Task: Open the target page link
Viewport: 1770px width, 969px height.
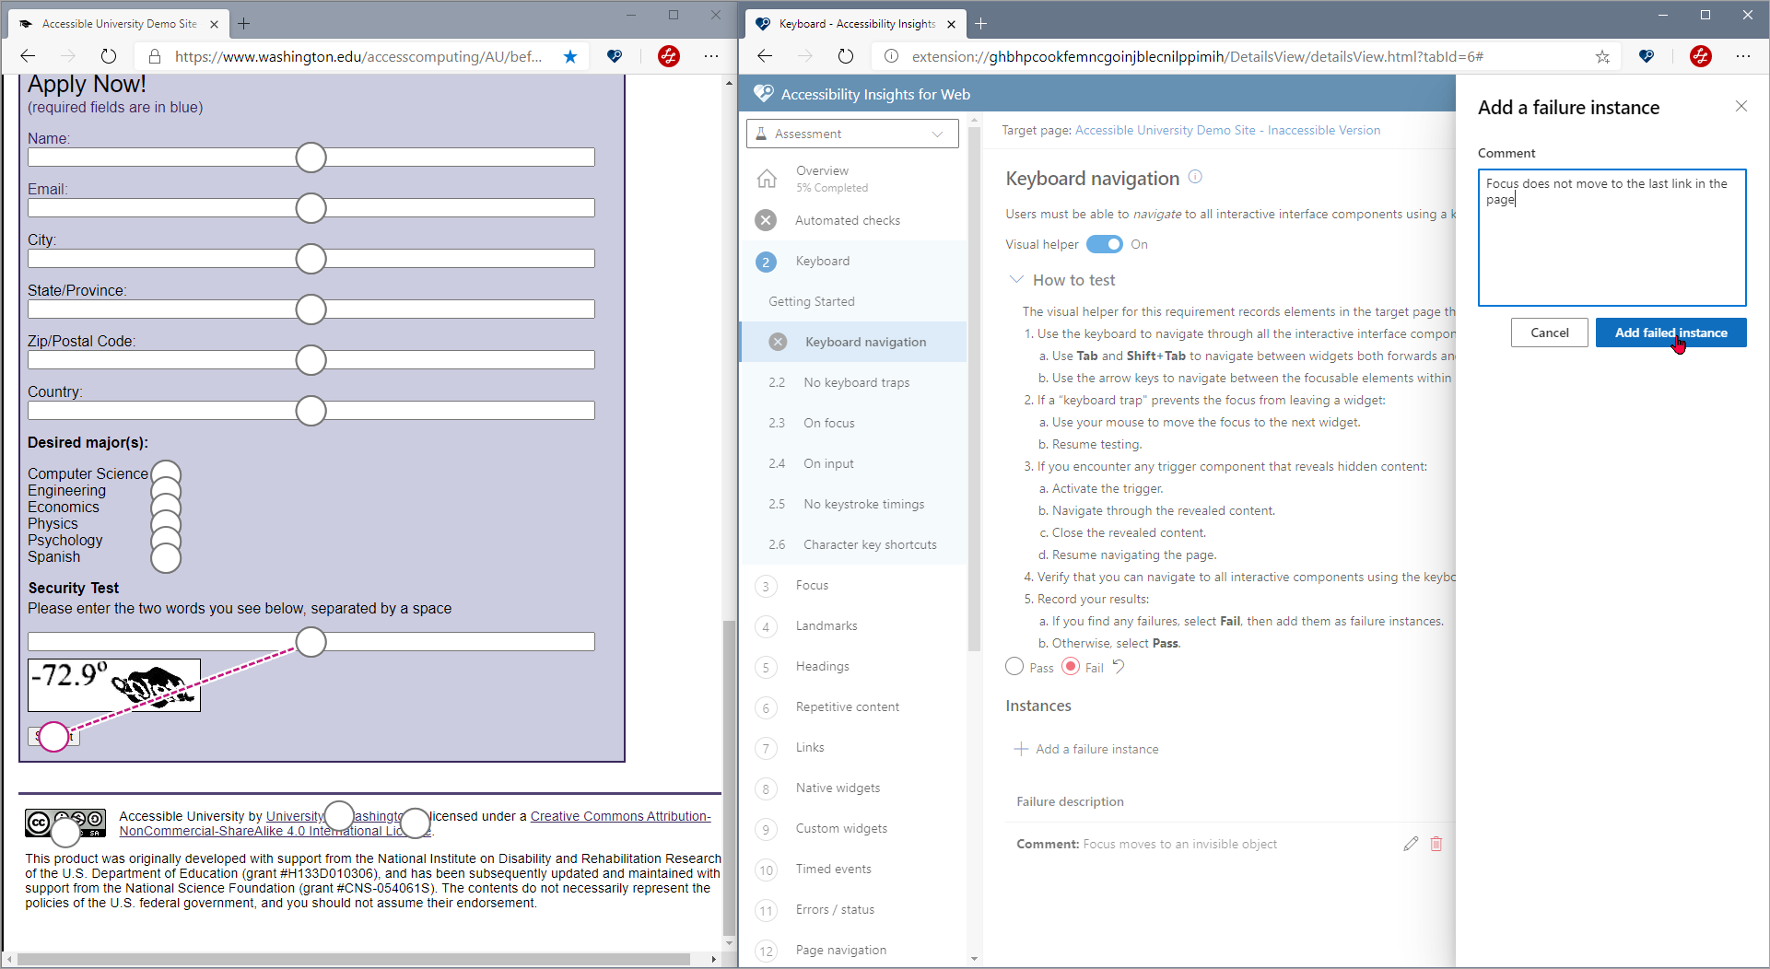Action: 1227,130
